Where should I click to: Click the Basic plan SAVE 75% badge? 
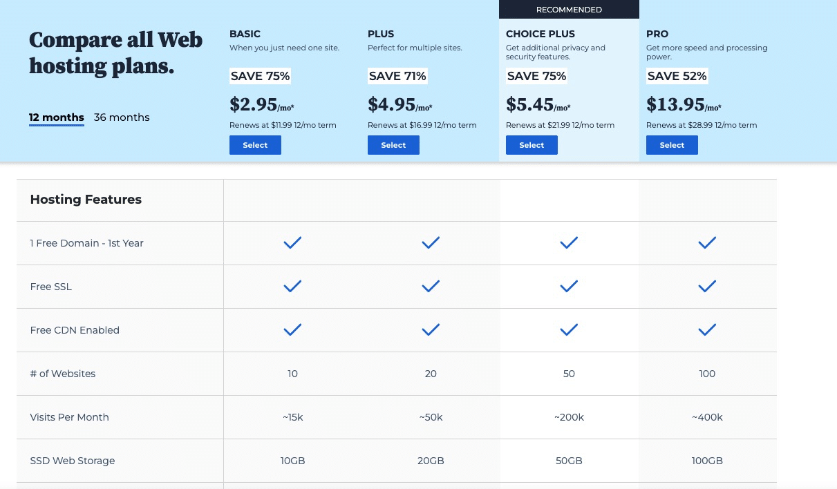tap(260, 76)
